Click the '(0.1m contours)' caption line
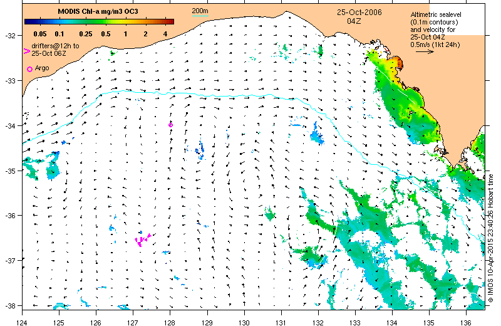 [434, 22]
